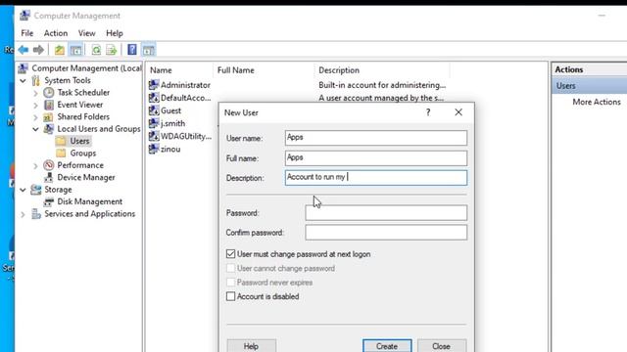Collapse the System Tools node
Viewport: 627px width, 352px height.
point(23,80)
